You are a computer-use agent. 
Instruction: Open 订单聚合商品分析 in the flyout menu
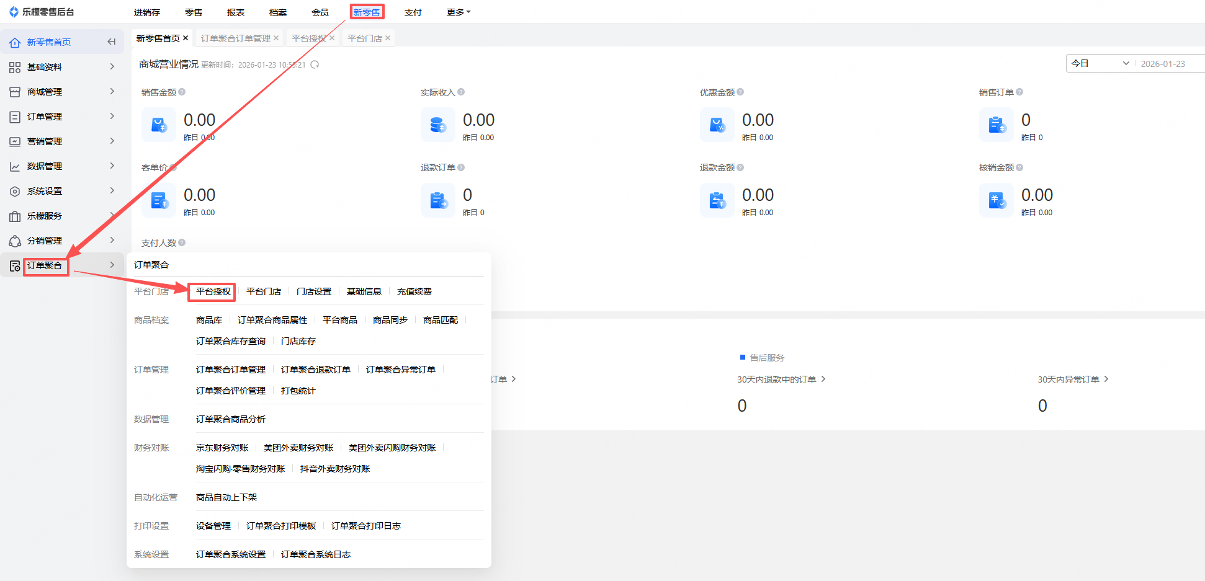tap(231, 419)
